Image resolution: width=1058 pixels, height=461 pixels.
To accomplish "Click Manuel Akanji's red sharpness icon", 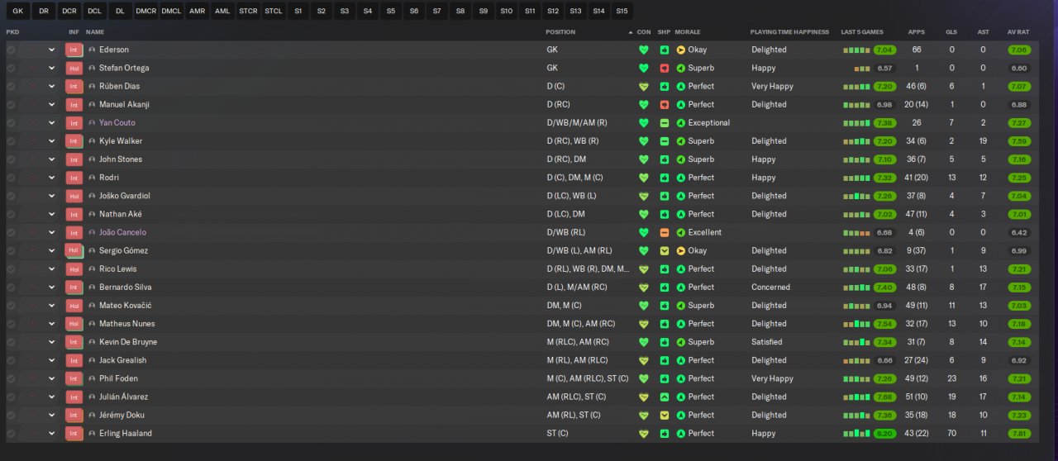I will (x=664, y=104).
